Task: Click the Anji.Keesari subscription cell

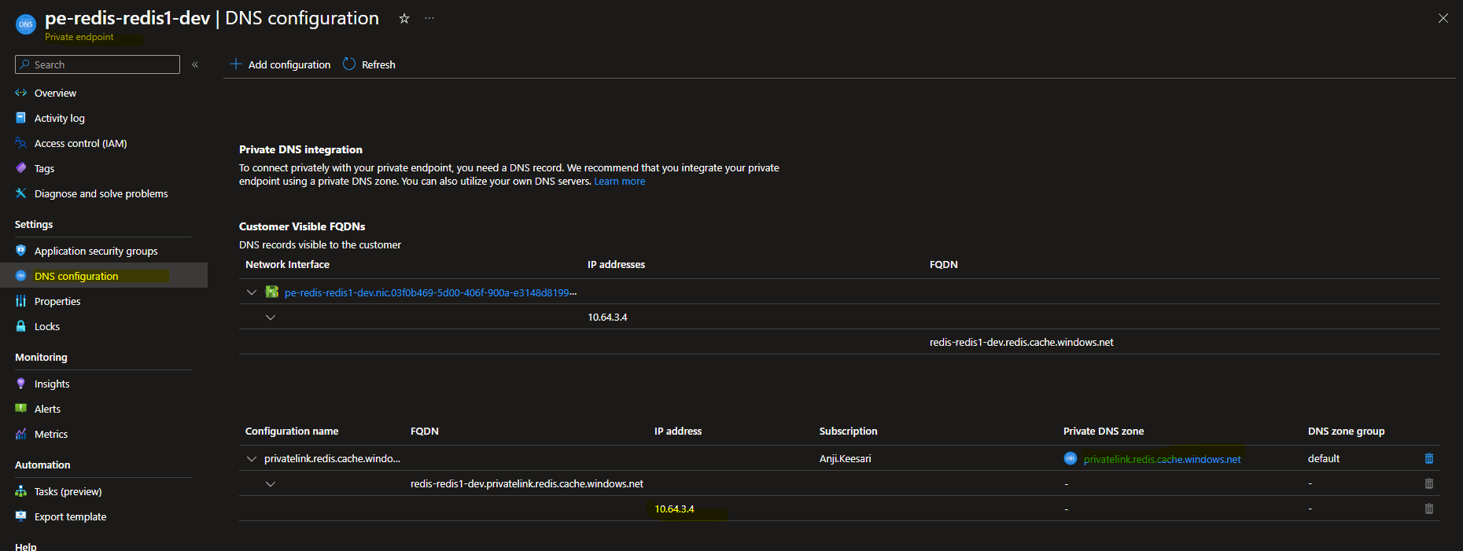Action: [846, 458]
